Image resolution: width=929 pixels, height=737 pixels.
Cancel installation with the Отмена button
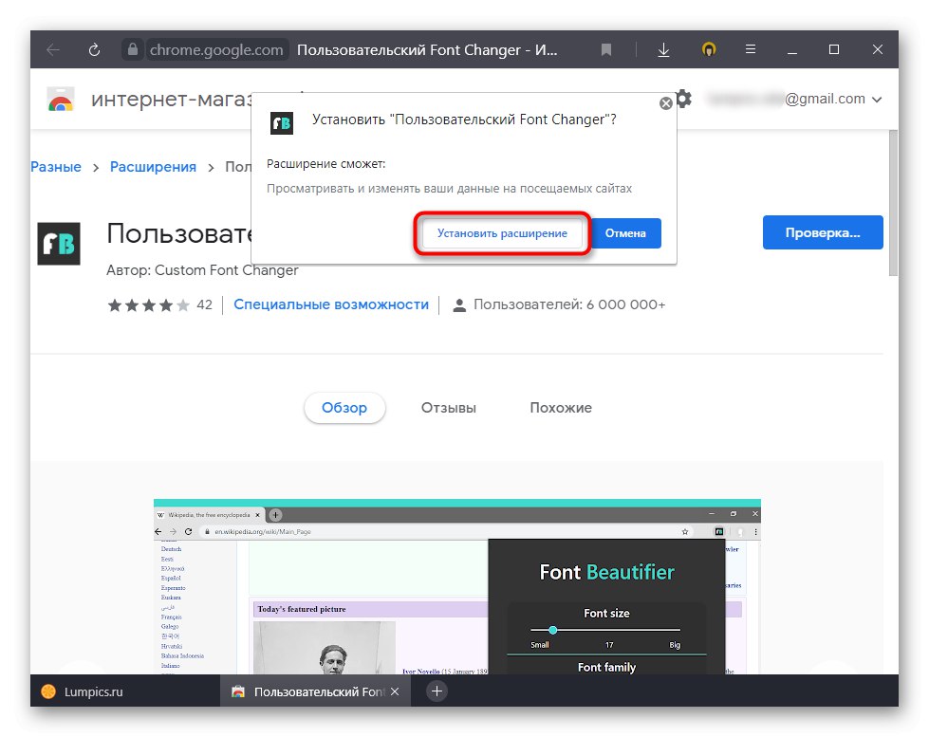coord(625,232)
